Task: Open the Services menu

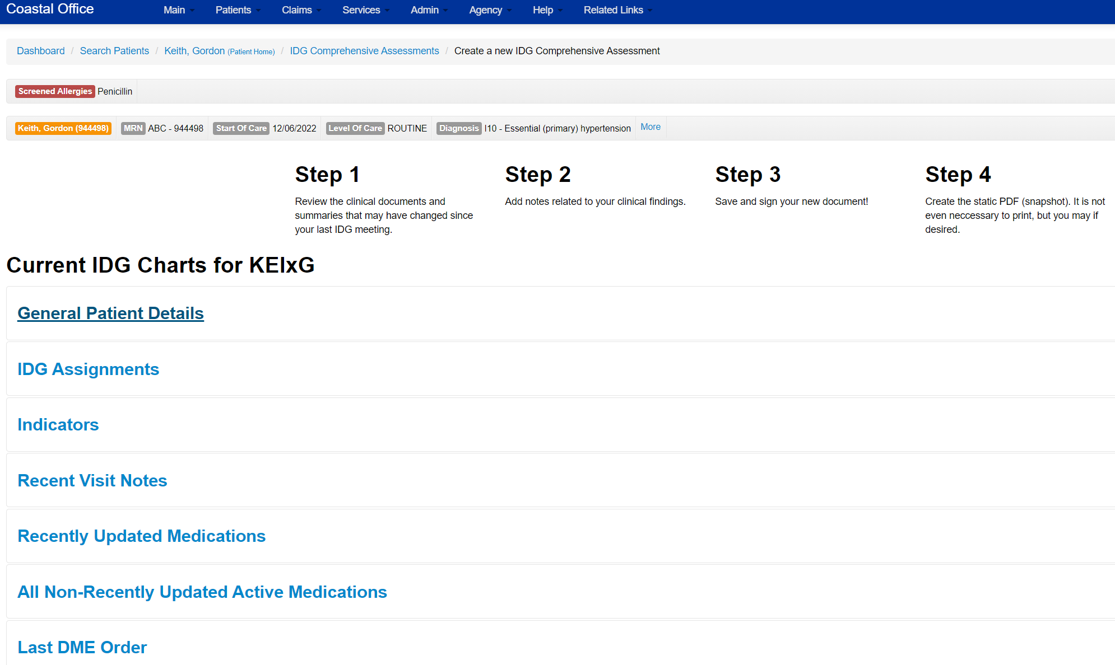Action: point(365,10)
